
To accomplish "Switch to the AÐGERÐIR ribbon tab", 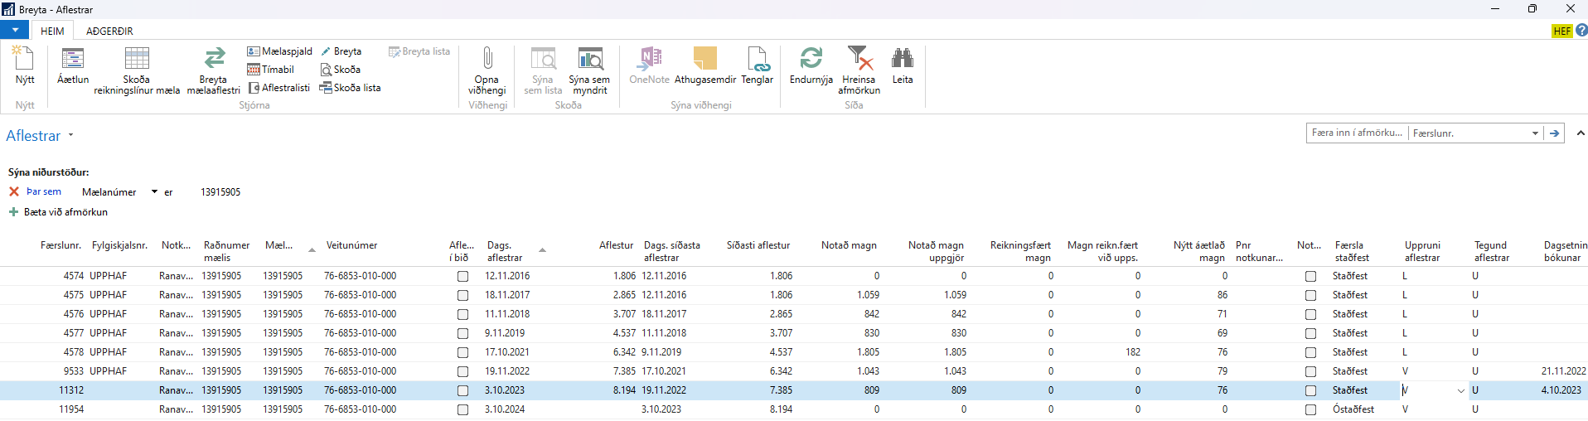I will coord(109,31).
